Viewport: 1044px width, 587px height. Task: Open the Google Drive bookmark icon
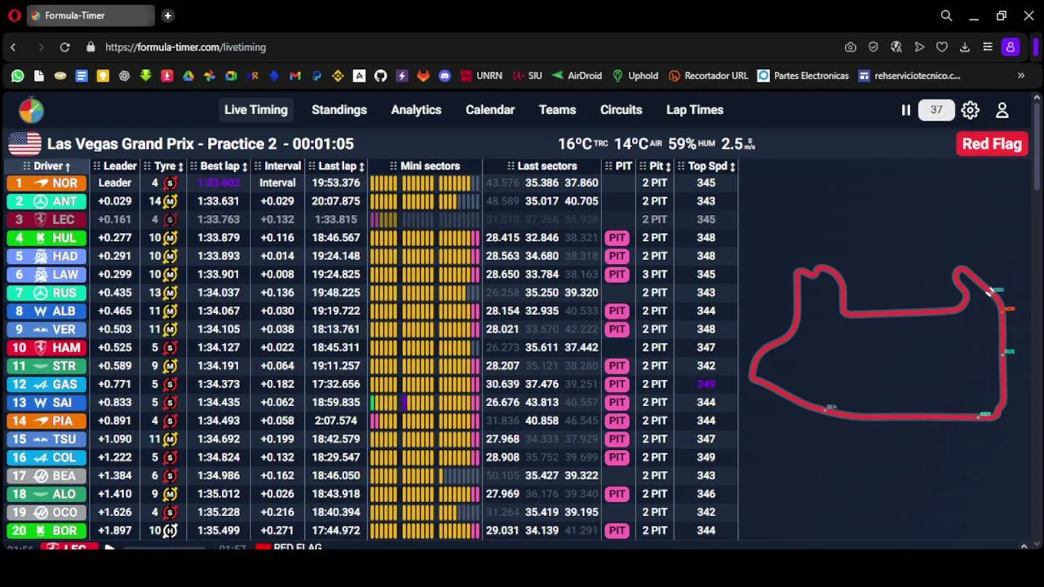click(188, 76)
